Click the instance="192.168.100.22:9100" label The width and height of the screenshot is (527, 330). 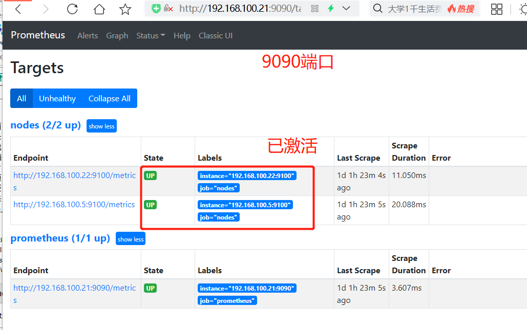pyautogui.click(x=247, y=175)
